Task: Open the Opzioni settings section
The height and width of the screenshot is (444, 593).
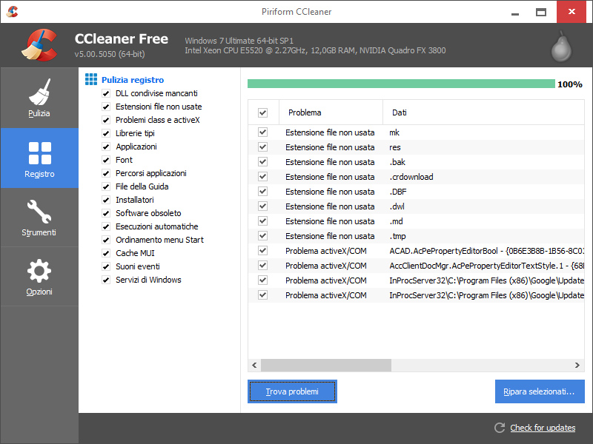Action: pos(39,277)
